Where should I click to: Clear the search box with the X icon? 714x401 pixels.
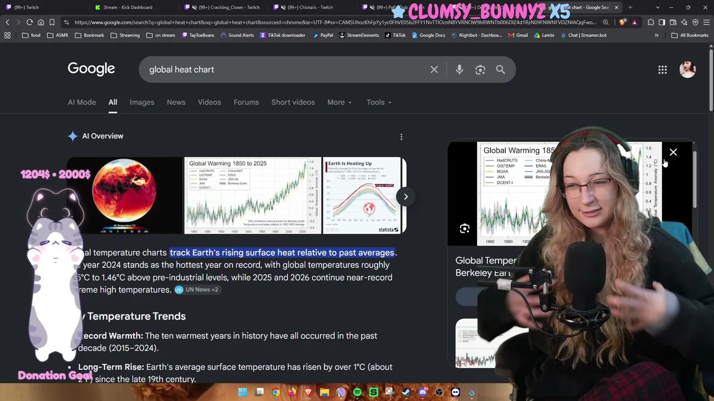434,70
